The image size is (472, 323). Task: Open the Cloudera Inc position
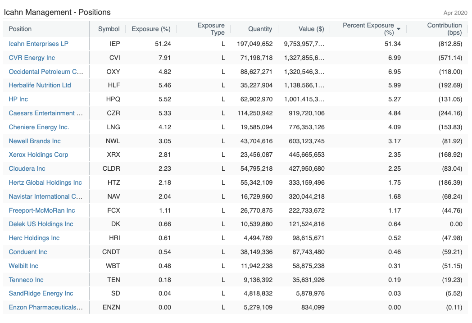coord(27,168)
